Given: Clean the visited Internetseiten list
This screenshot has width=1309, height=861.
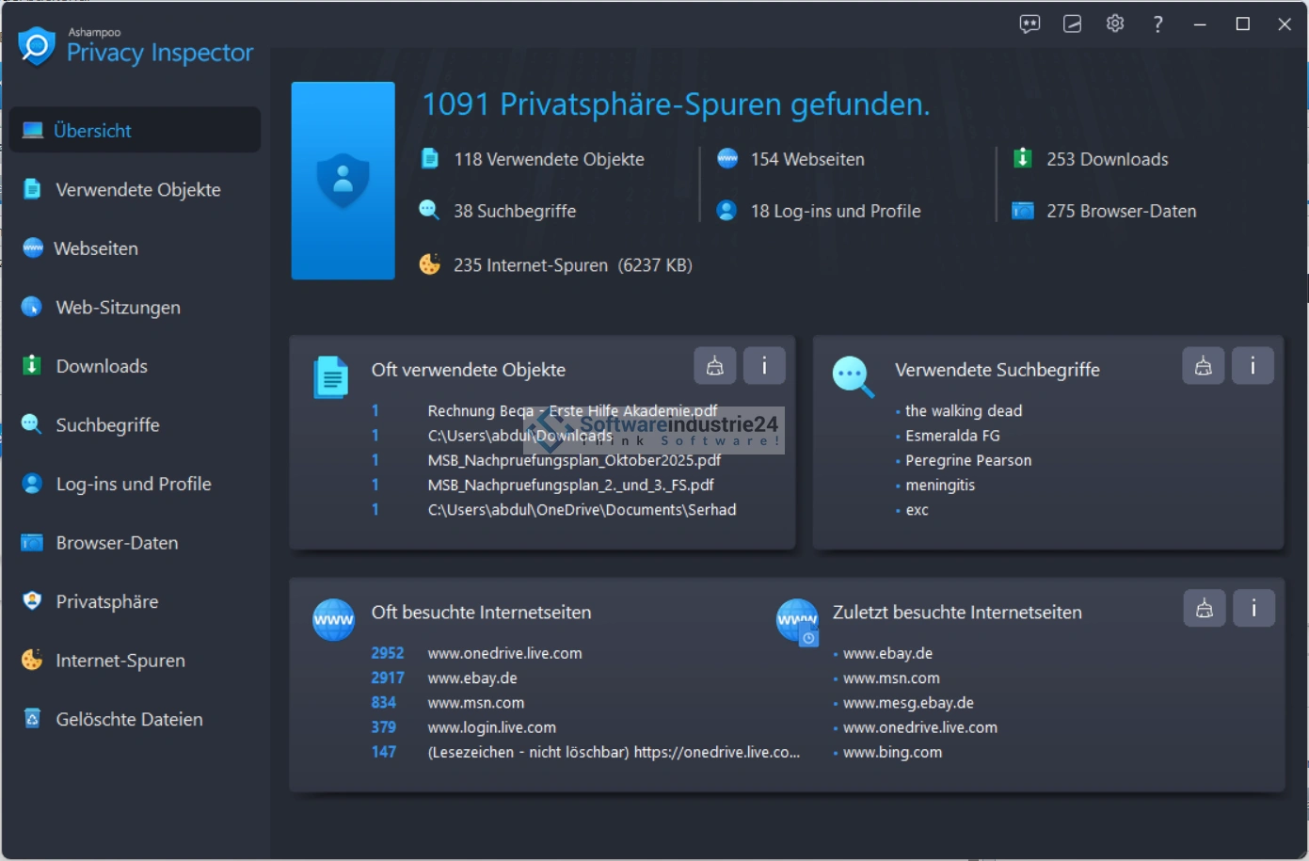Looking at the screenshot, I should click(1204, 609).
